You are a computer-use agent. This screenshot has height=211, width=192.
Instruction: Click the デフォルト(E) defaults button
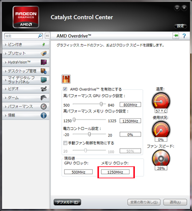[67, 202]
